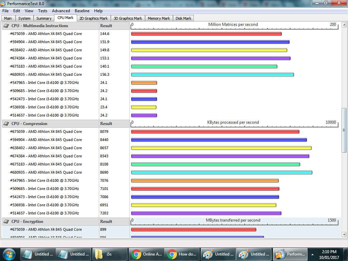Click the 8690 compression result value
This screenshot has height=261, width=348.
tap(104, 172)
